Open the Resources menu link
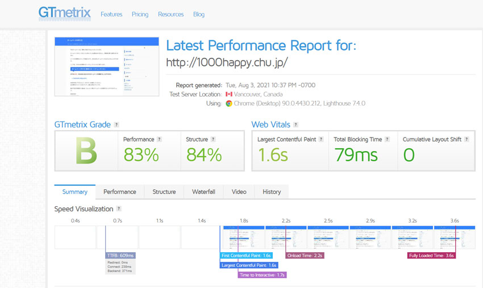 coord(170,14)
